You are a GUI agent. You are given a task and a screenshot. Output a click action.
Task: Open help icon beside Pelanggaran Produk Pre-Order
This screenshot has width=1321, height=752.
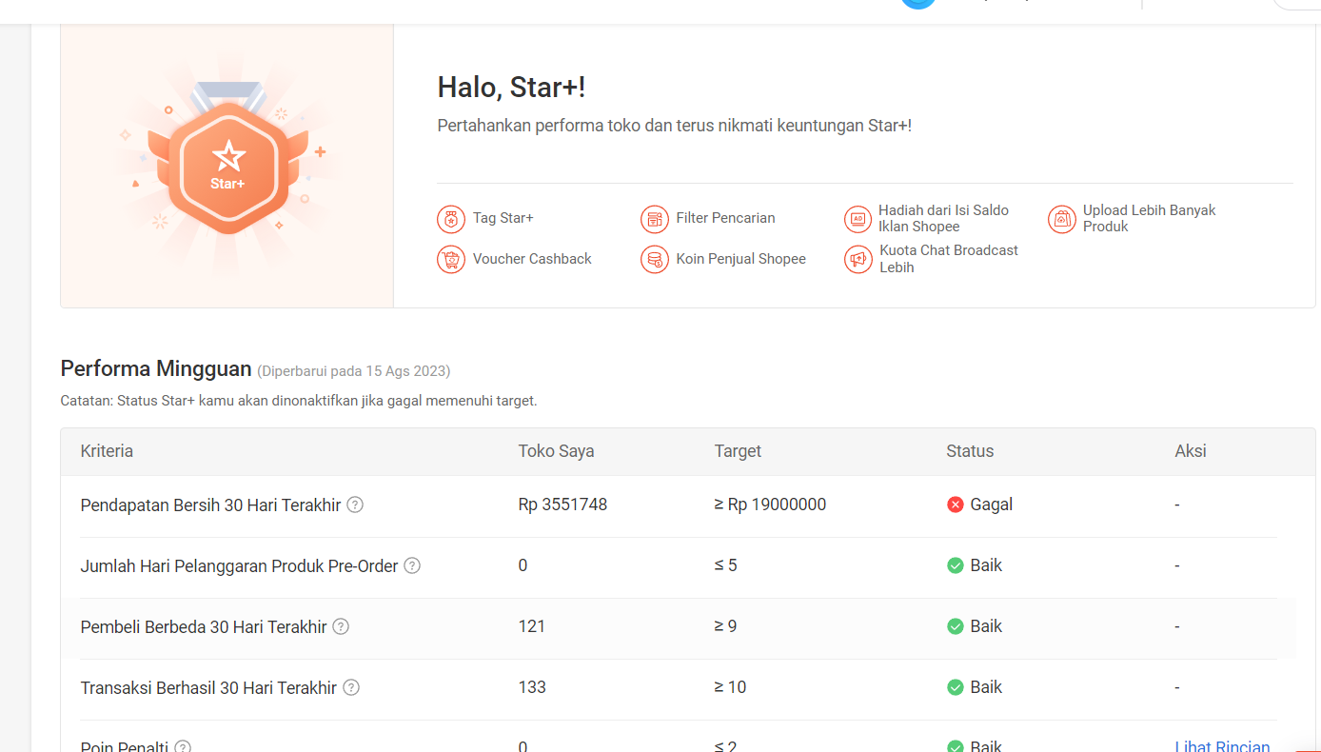click(412, 565)
